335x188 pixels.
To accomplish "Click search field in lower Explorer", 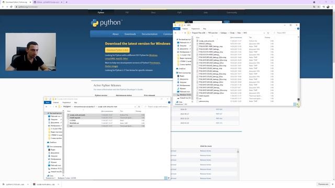I will pos(157,107).
